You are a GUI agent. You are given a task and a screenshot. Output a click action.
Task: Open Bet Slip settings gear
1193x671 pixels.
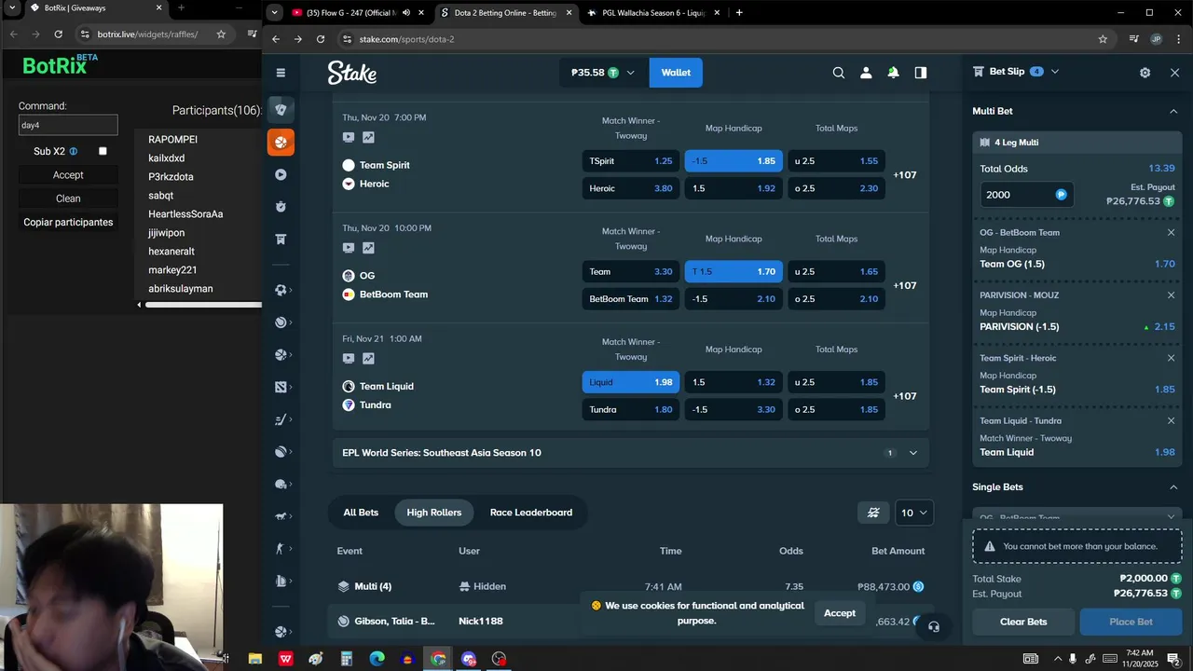[x=1145, y=73]
